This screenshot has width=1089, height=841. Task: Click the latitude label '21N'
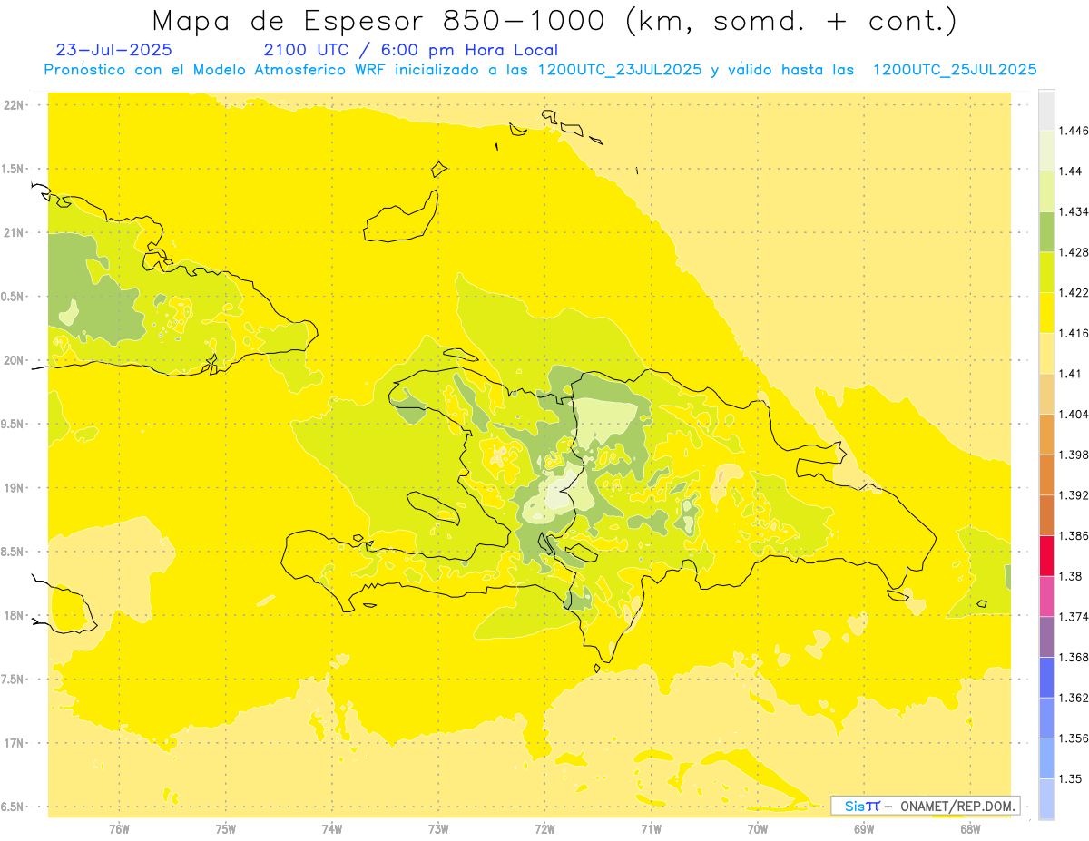click(x=15, y=233)
